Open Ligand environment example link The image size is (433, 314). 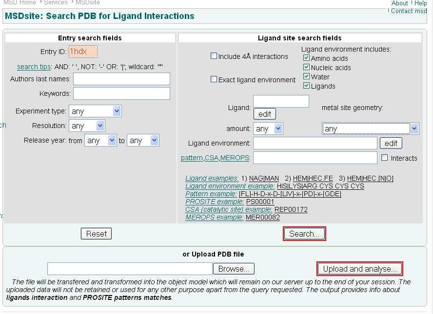[x=230, y=186]
